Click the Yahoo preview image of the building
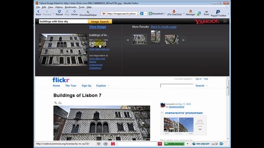 [63, 49]
